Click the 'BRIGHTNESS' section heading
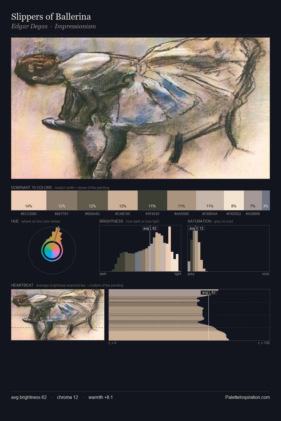 pos(111,221)
